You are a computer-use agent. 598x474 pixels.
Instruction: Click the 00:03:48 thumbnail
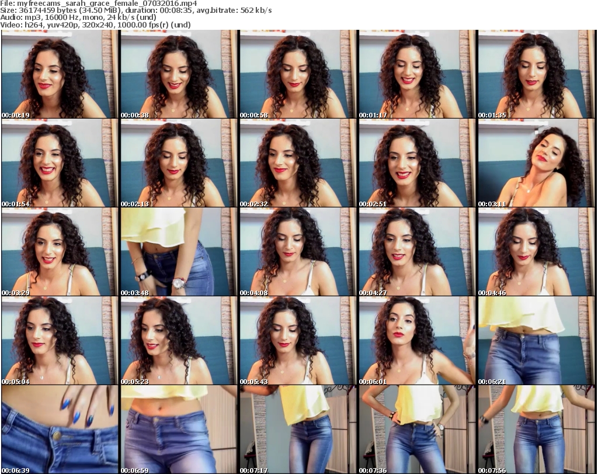[179, 252]
